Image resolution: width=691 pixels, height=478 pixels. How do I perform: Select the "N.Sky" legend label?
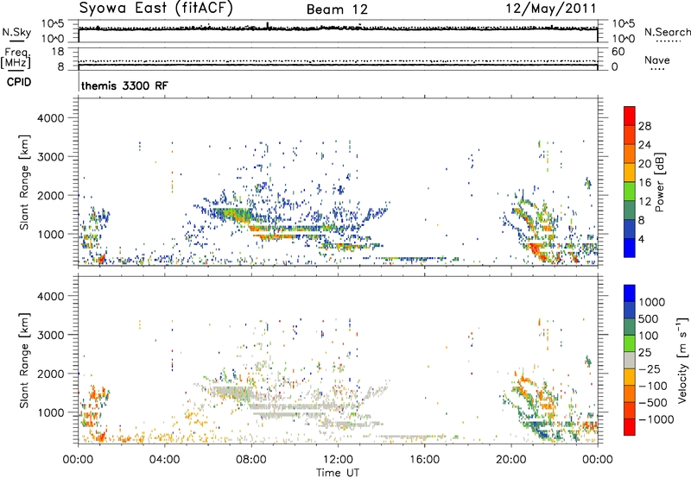tap(16, 32)
